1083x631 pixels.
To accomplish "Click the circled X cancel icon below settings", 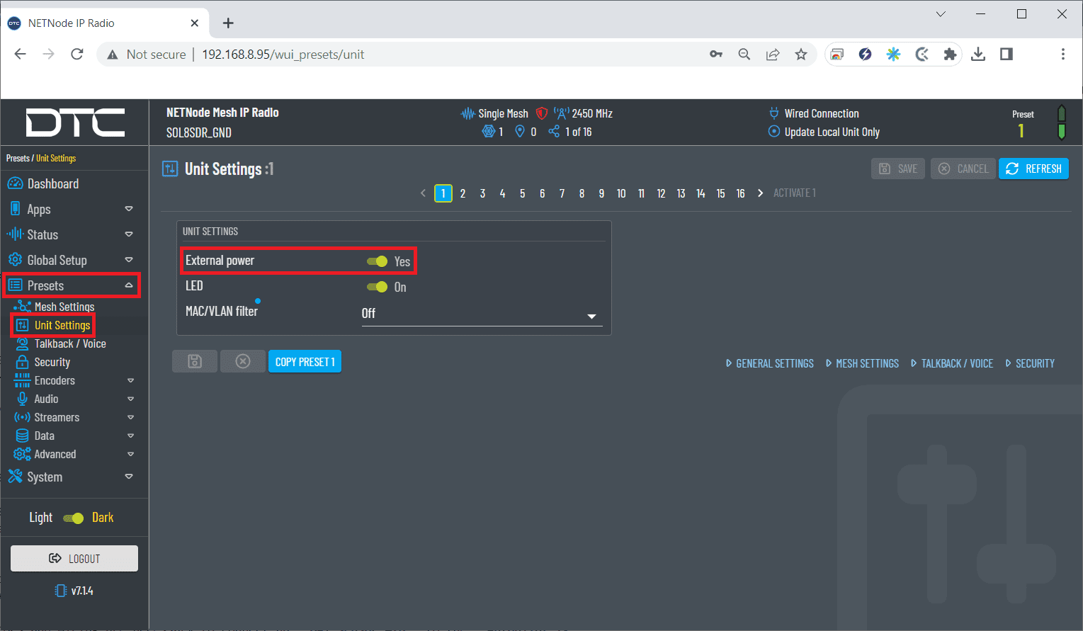I will click(x=243, y=362).
